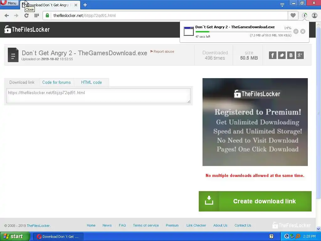The height and width of the screenshot is (241, 321).
Task: Switch to Code for forums tab
Action: click(x=56, y=83)
